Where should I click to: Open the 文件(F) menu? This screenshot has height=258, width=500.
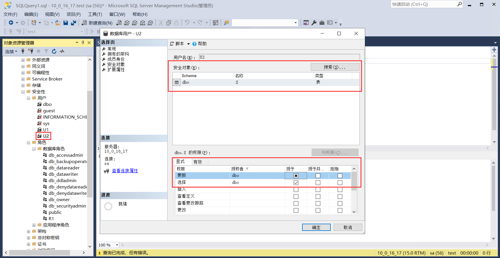pyautogui.click(x=10, y=14)
